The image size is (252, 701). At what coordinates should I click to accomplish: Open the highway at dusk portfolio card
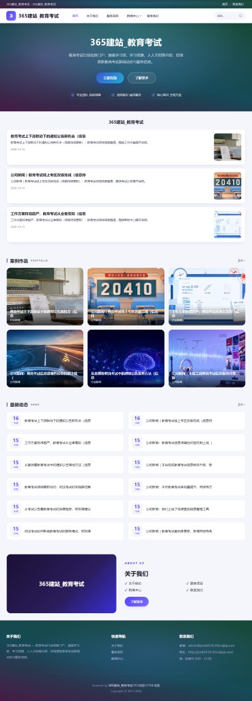(45, 359)
